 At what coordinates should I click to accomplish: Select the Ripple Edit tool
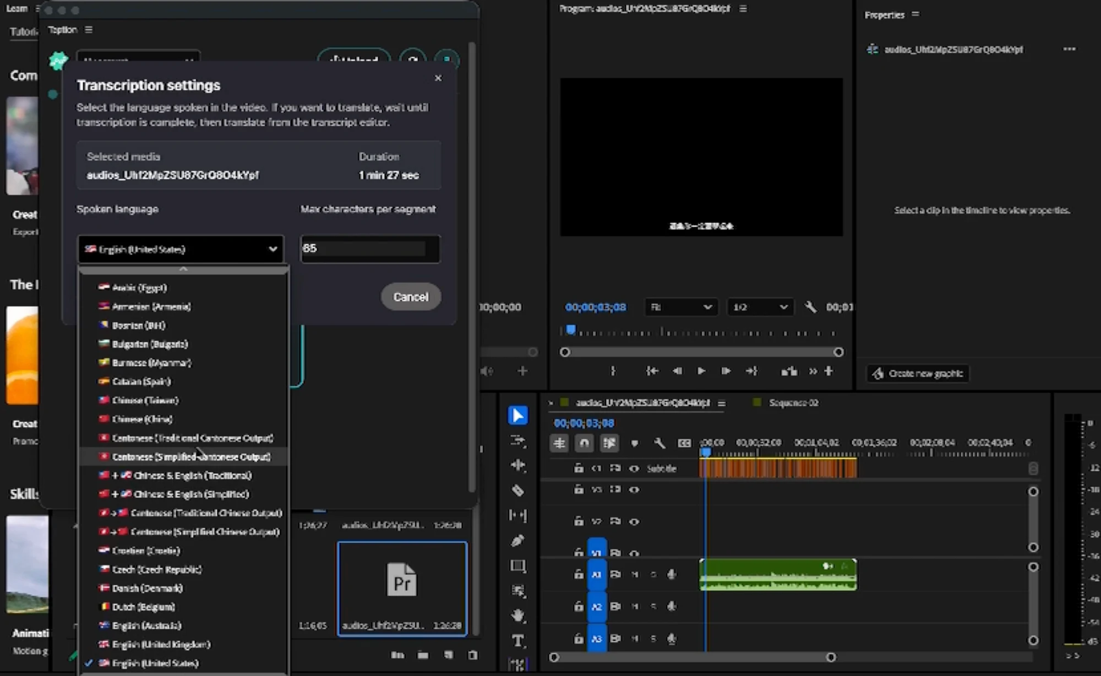click(517, 465)
